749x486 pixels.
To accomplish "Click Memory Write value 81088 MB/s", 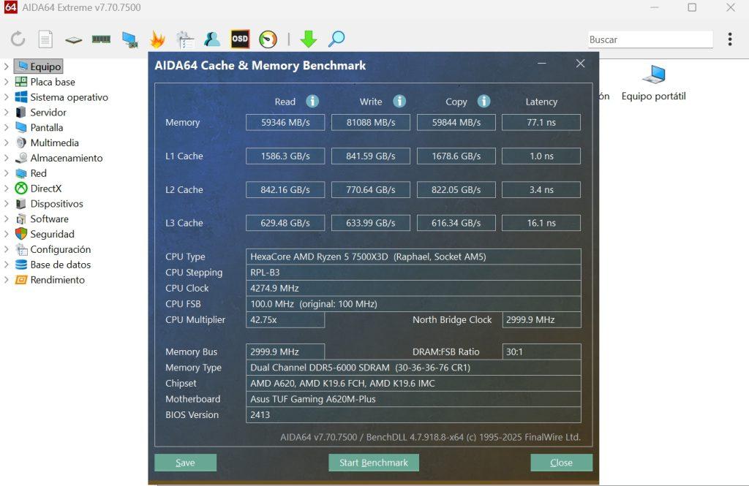I will [x=371, y=122].
